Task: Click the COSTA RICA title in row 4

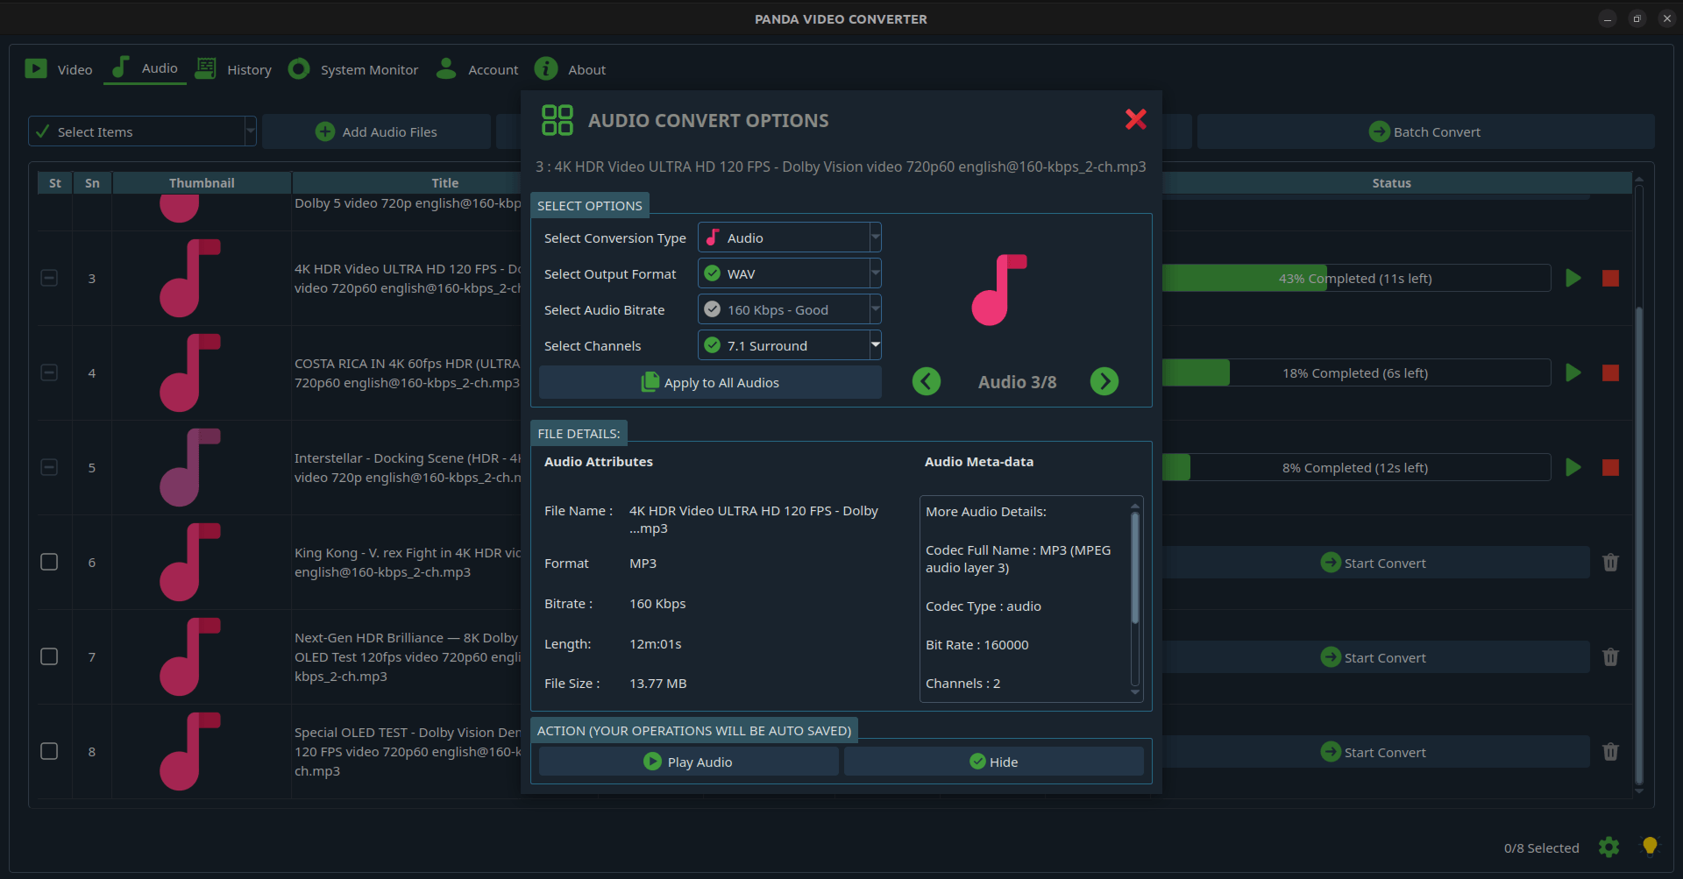Action: (408, 372)
